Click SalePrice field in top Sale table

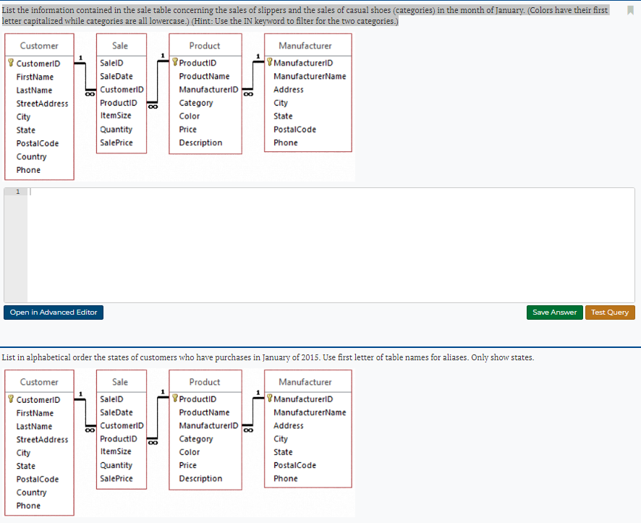click(116, 143)
